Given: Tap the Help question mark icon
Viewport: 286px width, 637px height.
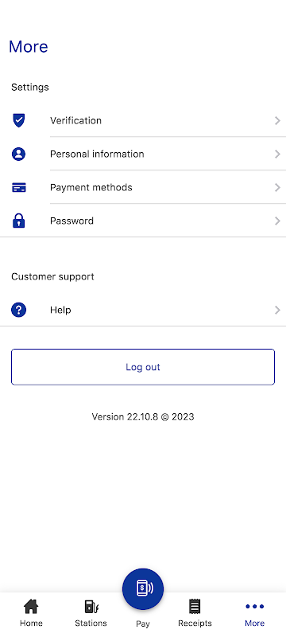Looking at the screenshot, I should 18,310.
